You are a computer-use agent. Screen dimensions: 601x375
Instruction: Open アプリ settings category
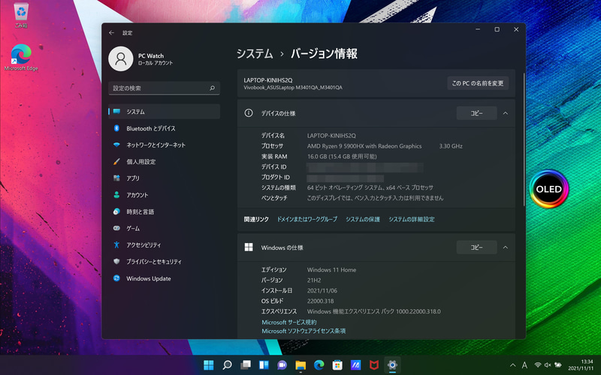(164, 178)
